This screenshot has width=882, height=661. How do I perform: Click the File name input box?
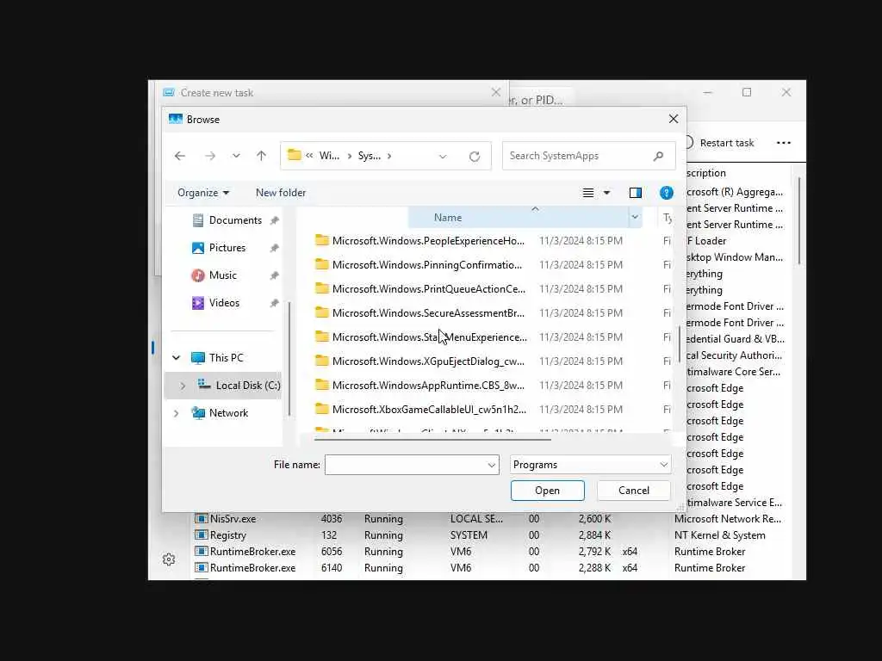pyautogui.click(x=406, y=465)
